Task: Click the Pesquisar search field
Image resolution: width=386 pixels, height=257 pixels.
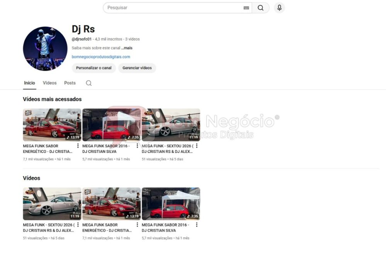Action: tap(174, 8)
